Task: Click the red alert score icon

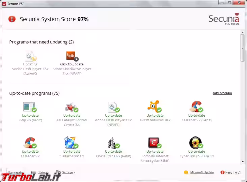Action: coord(12,19)
